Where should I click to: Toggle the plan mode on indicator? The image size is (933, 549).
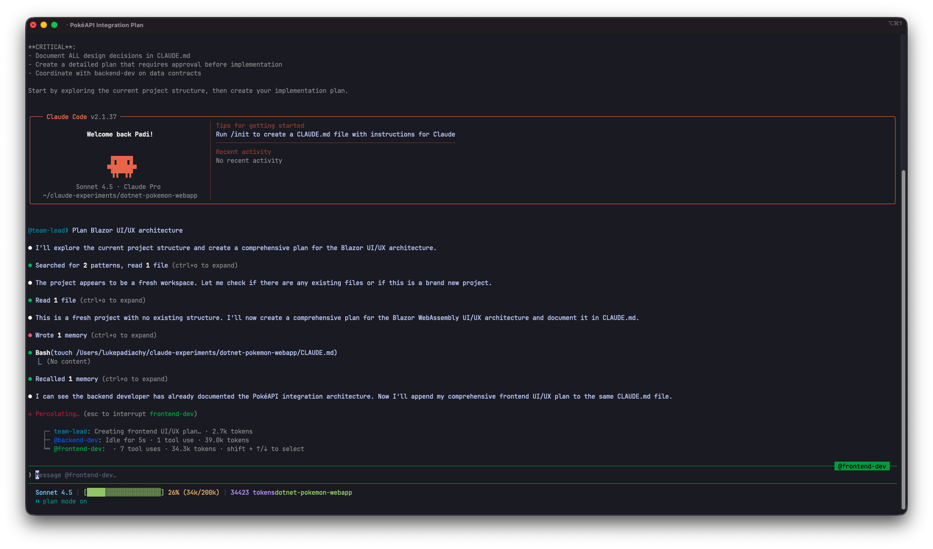click(64, 501)
